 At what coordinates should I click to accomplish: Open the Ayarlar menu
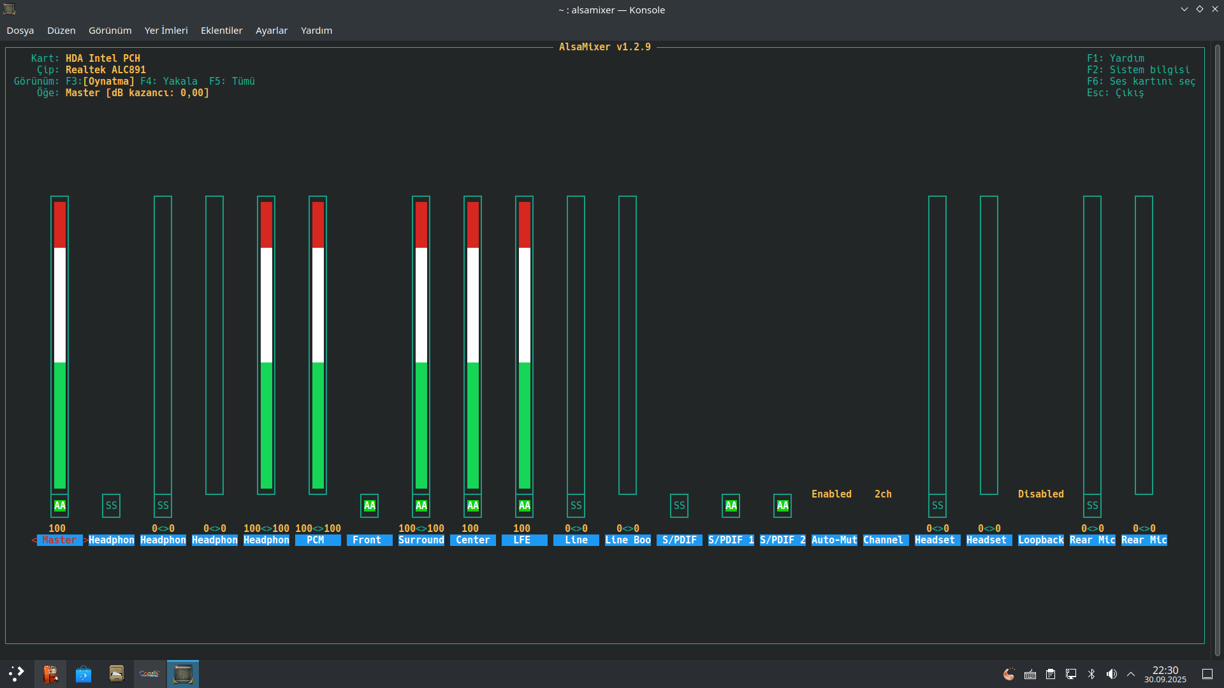click(x=272, y=31)
